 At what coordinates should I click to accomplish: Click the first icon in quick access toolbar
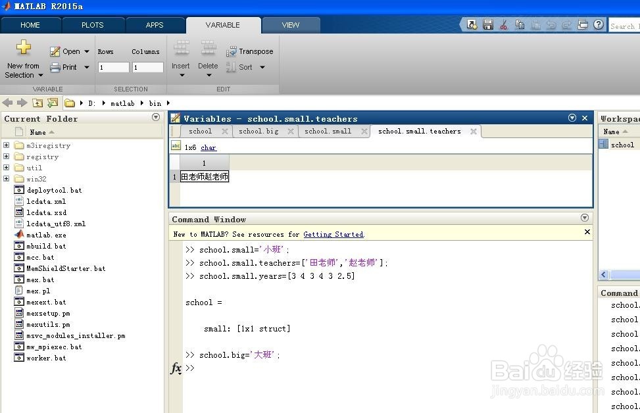[472, 25]
